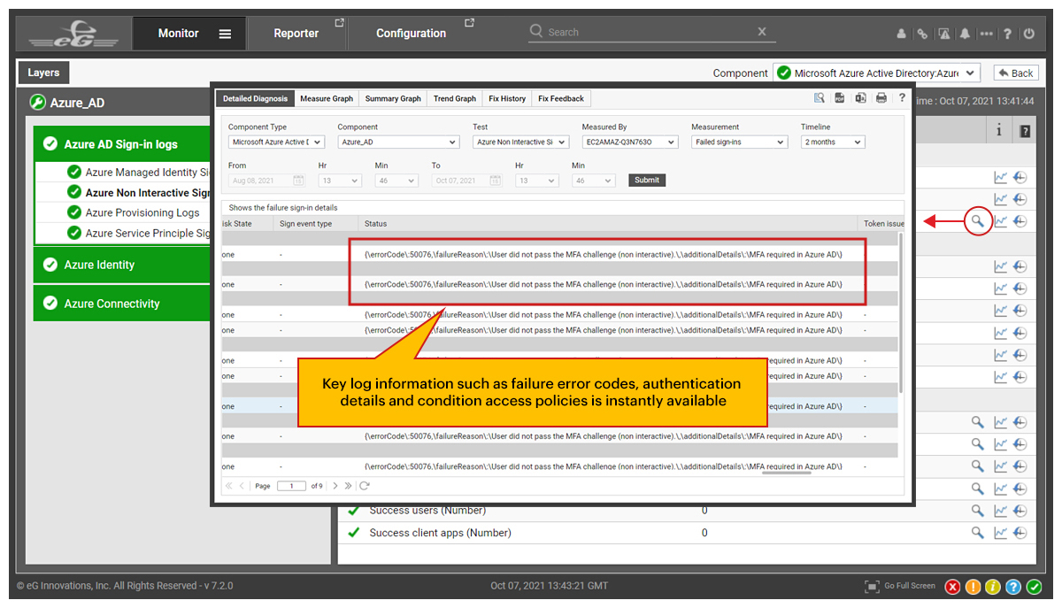Go to first page of results

click(x=229, y=486)
